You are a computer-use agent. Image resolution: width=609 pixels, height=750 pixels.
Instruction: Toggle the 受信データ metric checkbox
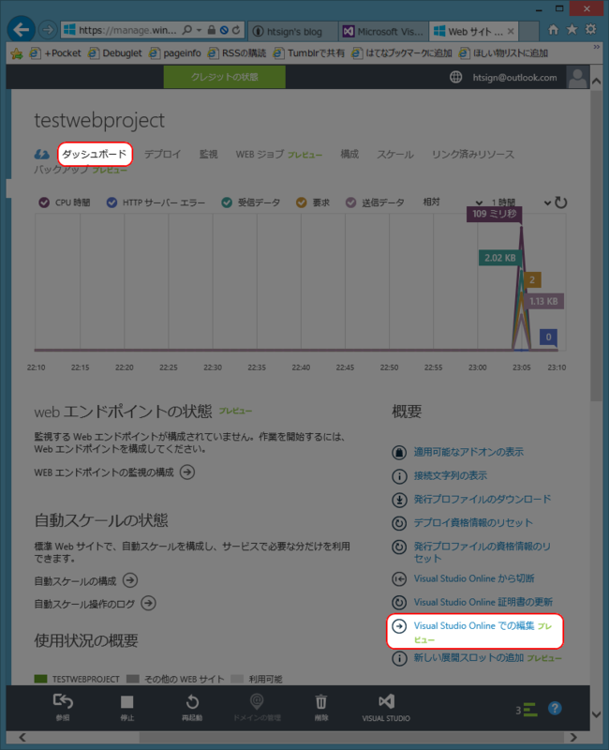point(227,202)
